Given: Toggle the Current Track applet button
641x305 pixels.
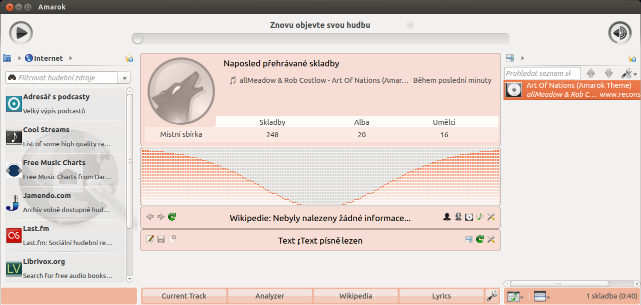Looking at the screenshot, I should pyautogui.click(x=184, y=296).
